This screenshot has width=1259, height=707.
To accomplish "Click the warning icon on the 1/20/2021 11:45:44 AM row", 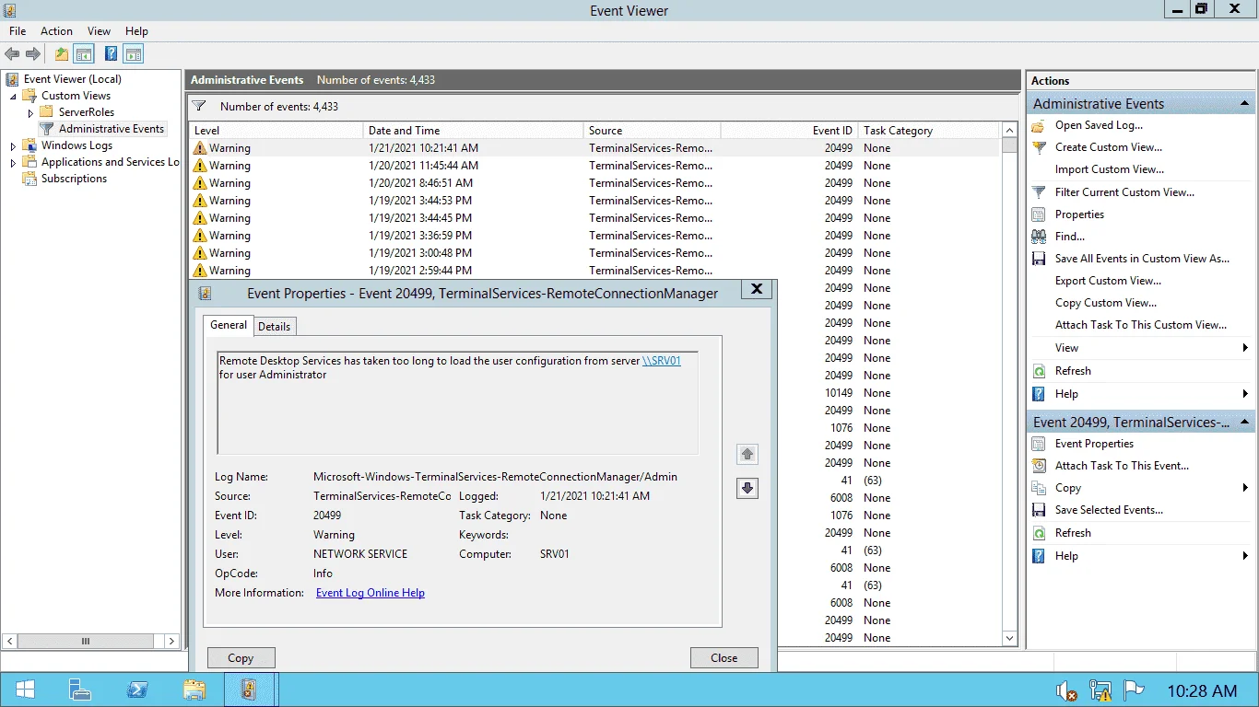I will tap(200, 166).
